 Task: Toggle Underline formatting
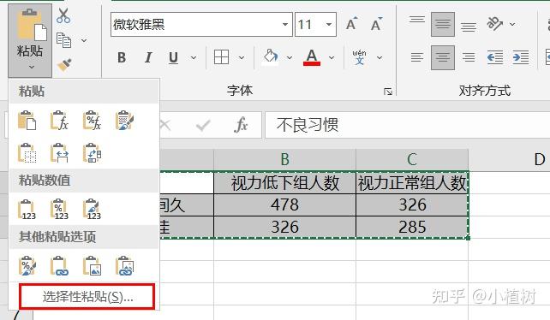[x=173, y=57]
